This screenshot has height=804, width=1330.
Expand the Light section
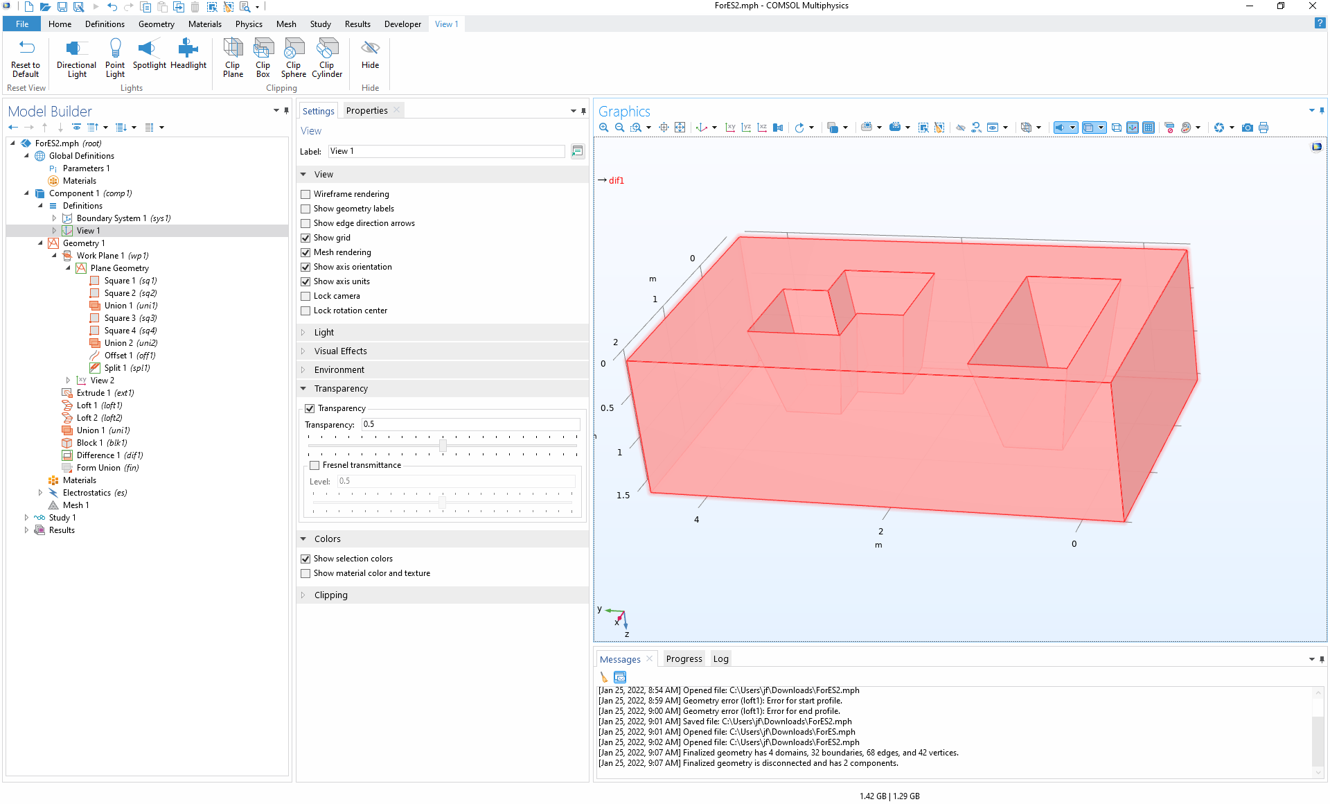323,333
